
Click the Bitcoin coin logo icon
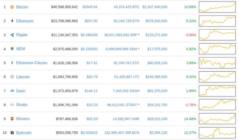(x=12, y=7)
